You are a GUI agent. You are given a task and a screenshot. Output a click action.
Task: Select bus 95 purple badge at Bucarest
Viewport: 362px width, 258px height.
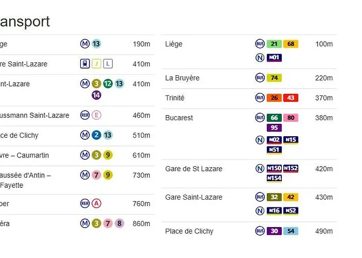pos(274,127)
